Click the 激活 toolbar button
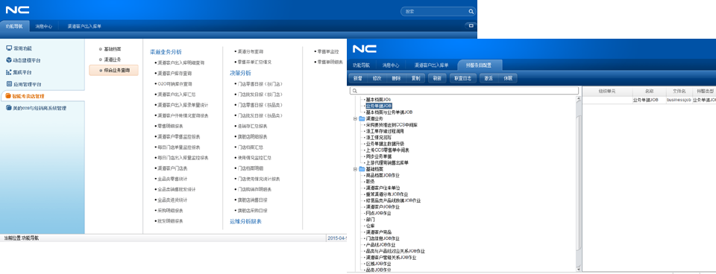Image resolution: width=716 pixels, height=274 pixels. coord(488,78)
